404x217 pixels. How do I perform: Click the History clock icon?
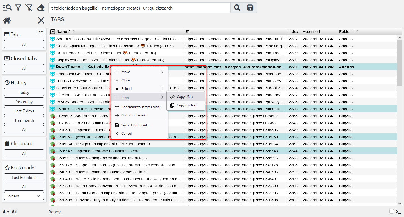[x=7, y=83]
